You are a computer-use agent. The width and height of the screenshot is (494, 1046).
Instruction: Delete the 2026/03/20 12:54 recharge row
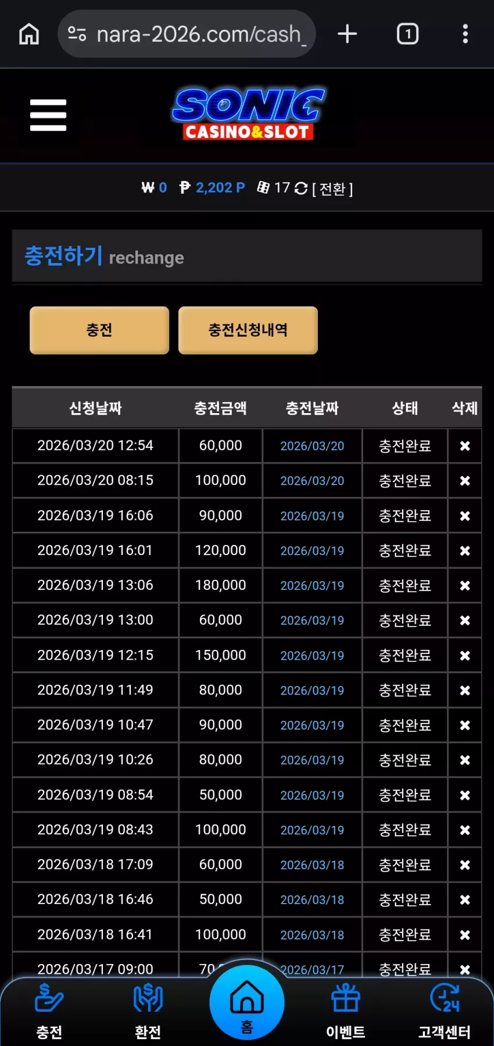click(465, 446)
